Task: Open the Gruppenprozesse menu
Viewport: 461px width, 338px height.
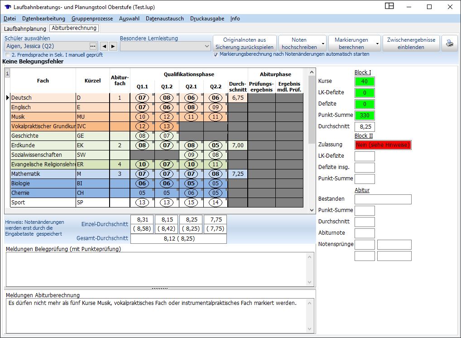Action: coord(92,19)
